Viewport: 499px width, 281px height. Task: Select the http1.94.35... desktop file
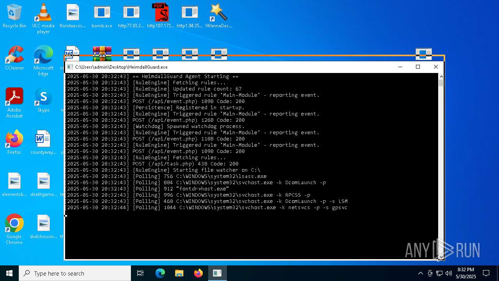click(189, 16)
